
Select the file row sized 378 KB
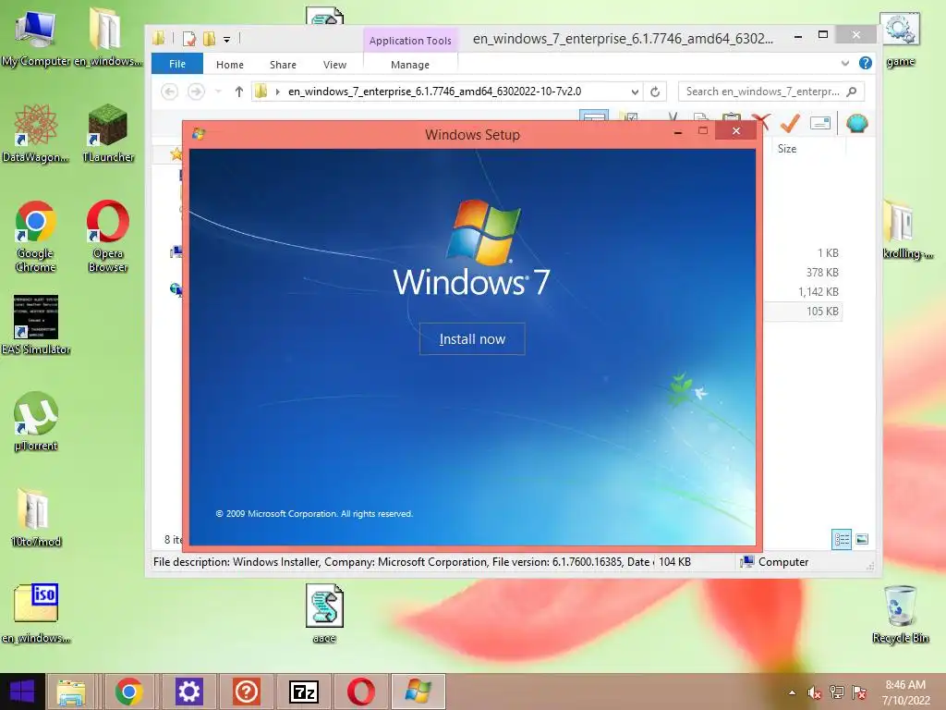click(x=803, y=273)
